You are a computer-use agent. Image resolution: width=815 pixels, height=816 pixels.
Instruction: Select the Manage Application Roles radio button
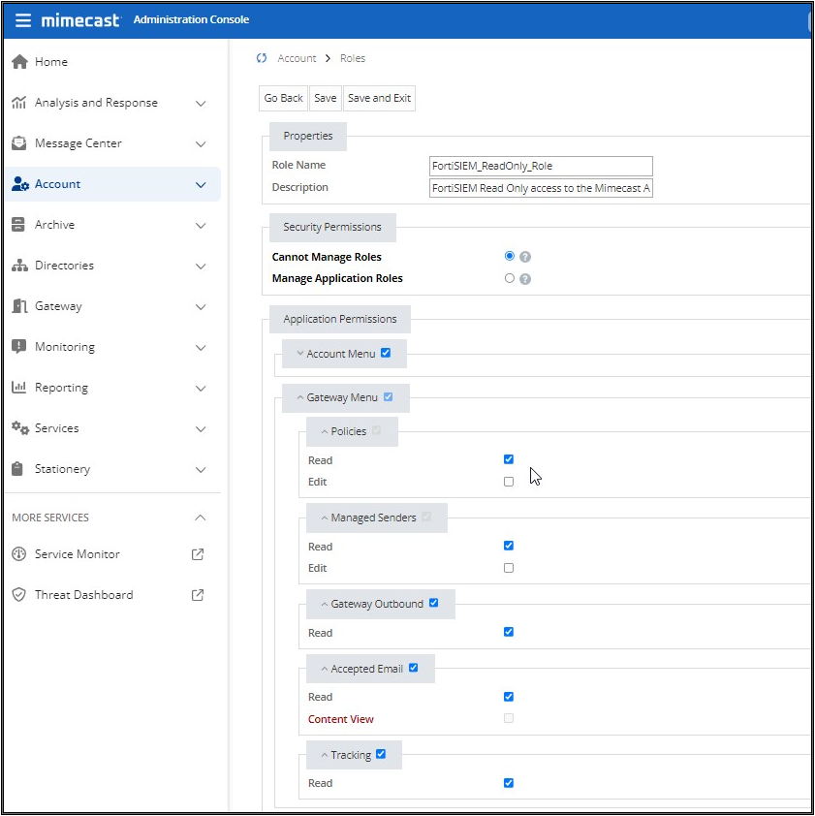tap(509, 278)
